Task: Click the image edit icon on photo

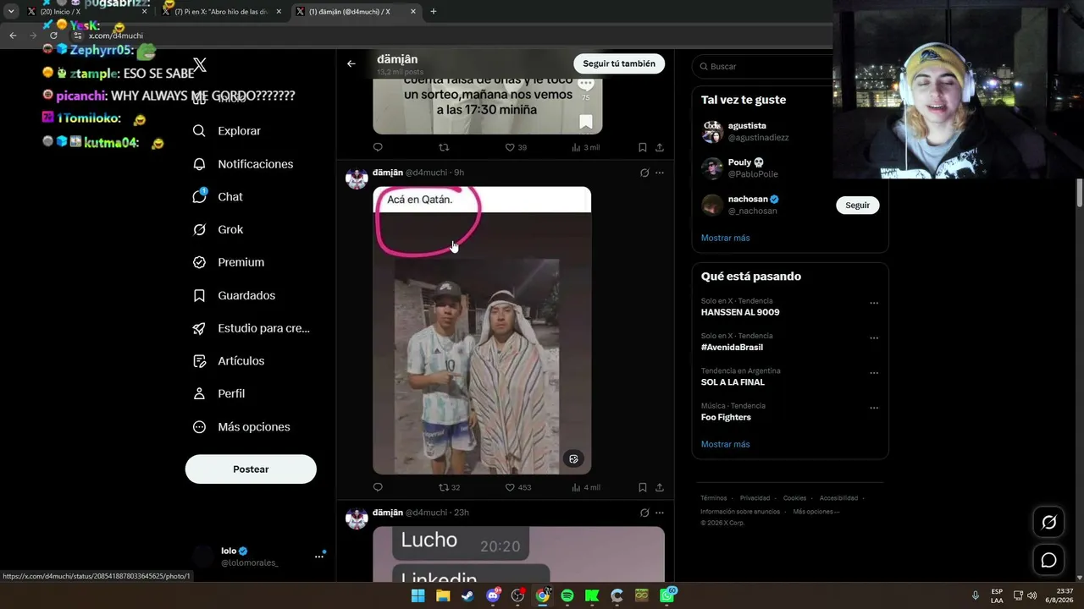Action: coord(573,459)
